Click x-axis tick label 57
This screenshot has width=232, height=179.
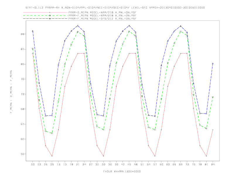(x=155, y=164)
